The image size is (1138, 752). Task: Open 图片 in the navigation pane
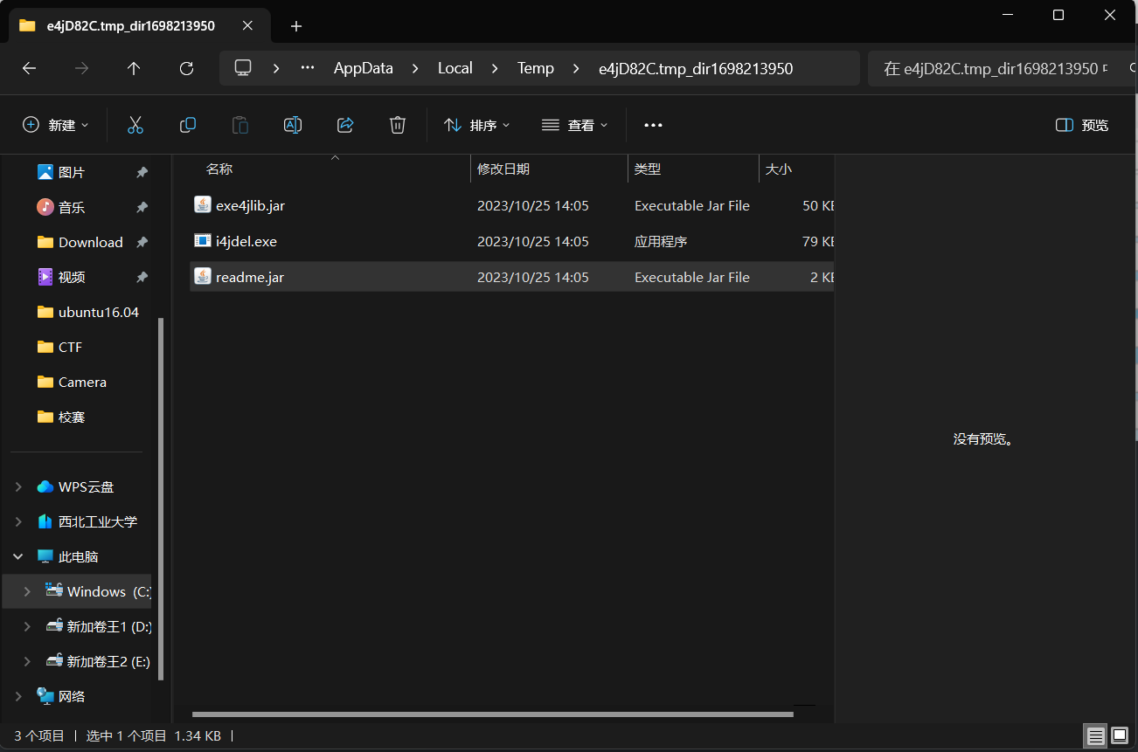[x=72, y=173]
